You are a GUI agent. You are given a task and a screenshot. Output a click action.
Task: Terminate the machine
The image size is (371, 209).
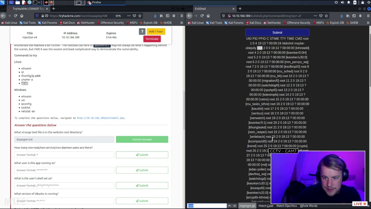(152, 39)
